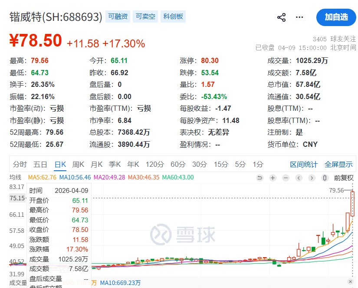
Task: Click the 科创板 tag
Action: tap(173, 17)
